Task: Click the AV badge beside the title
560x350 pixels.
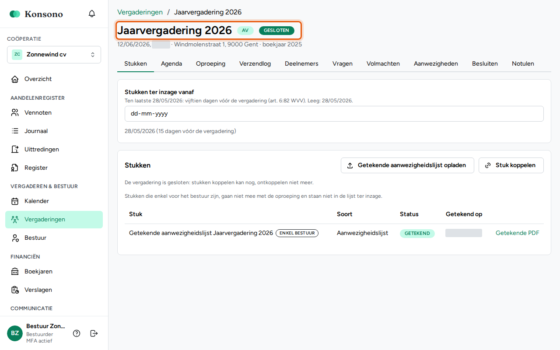Action: coord(245,31)
